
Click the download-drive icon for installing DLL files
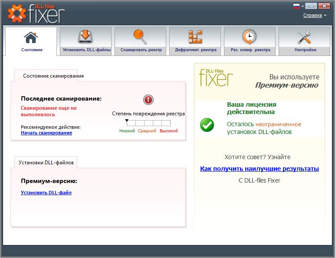click(85, 36)
